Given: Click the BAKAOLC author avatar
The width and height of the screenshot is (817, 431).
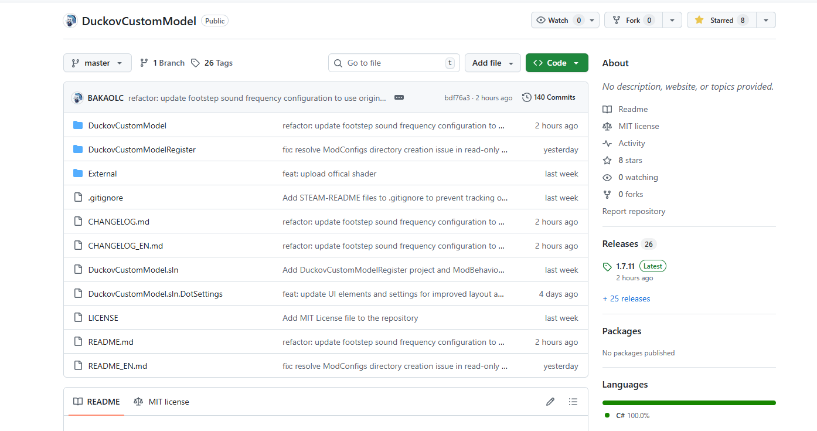Looking at the screenshot, I should (x=77, y=98).
